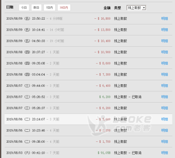This screenshot has width=175, height=158.
Task: Click the date 2019/08/07 (三) 09:44:00
Action: [26, 86]
